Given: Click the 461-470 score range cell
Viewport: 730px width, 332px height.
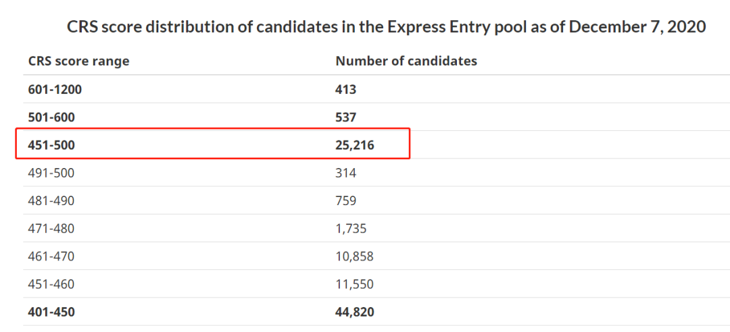Looking at the screenshot, I should [x=51, y=256].
